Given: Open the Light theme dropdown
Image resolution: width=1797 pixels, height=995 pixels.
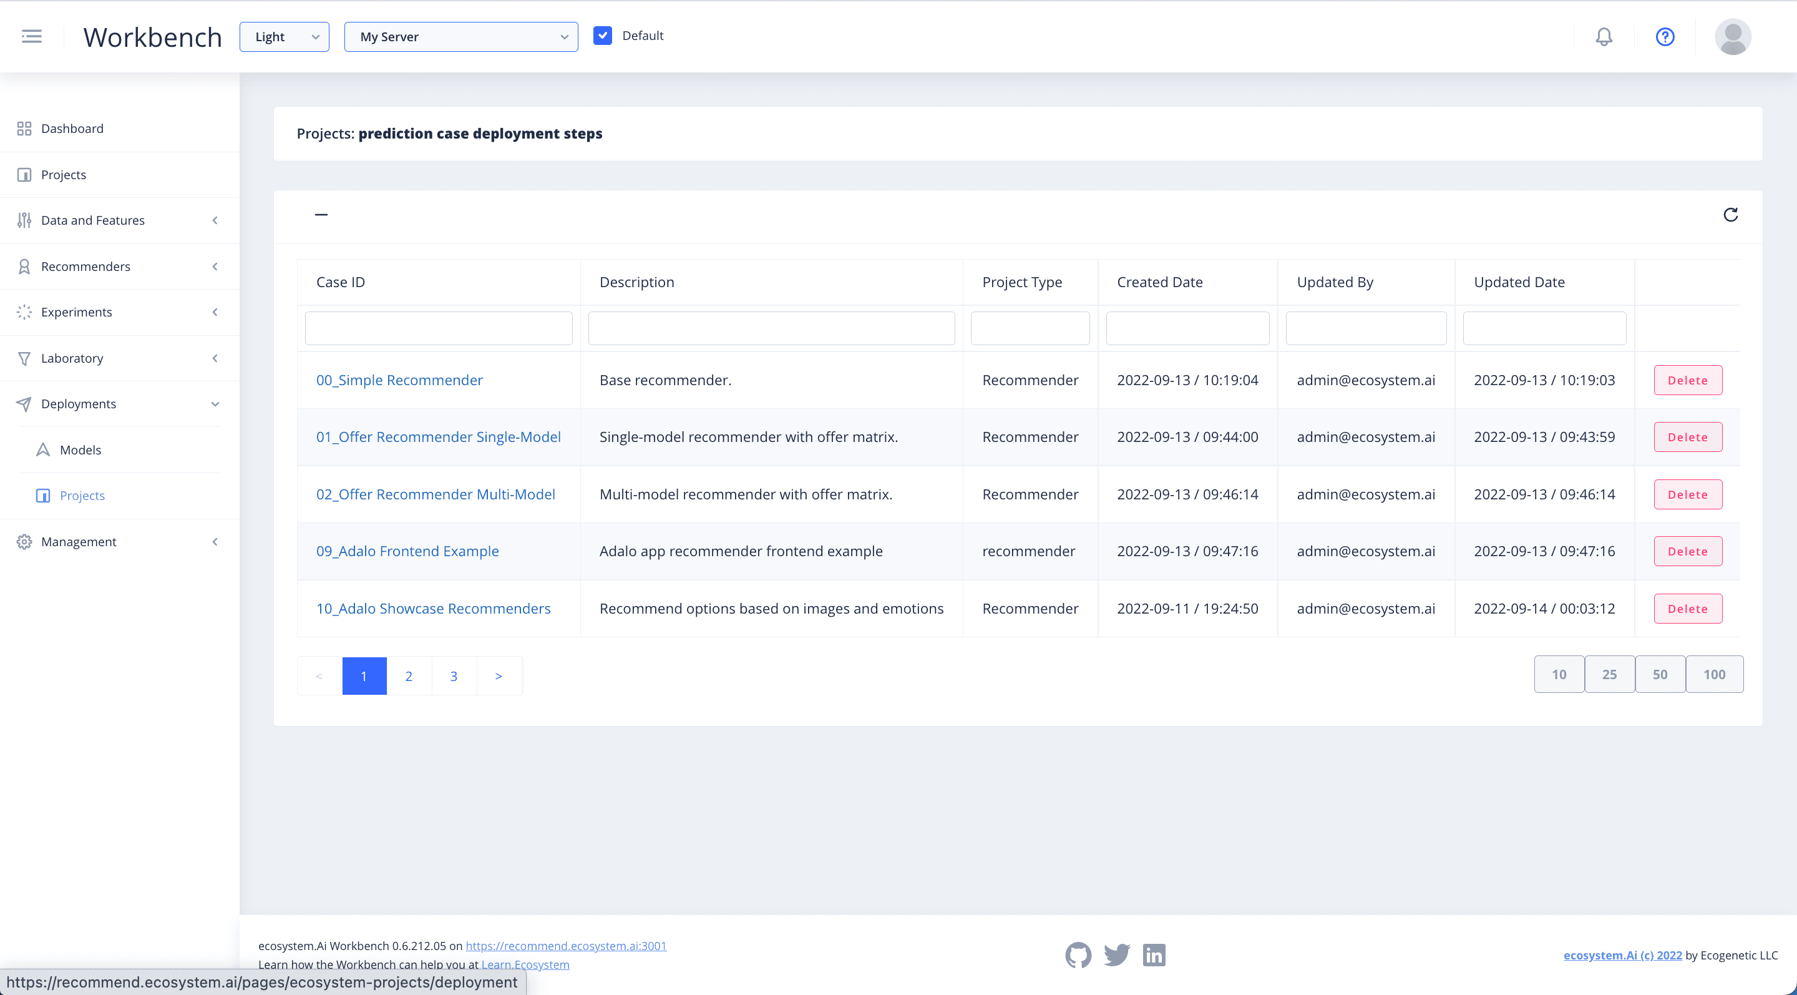Looking at the screenshot, I should click(283, 36).
